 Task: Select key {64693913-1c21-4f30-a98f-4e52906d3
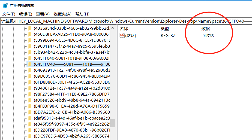(x=72, y=70)
